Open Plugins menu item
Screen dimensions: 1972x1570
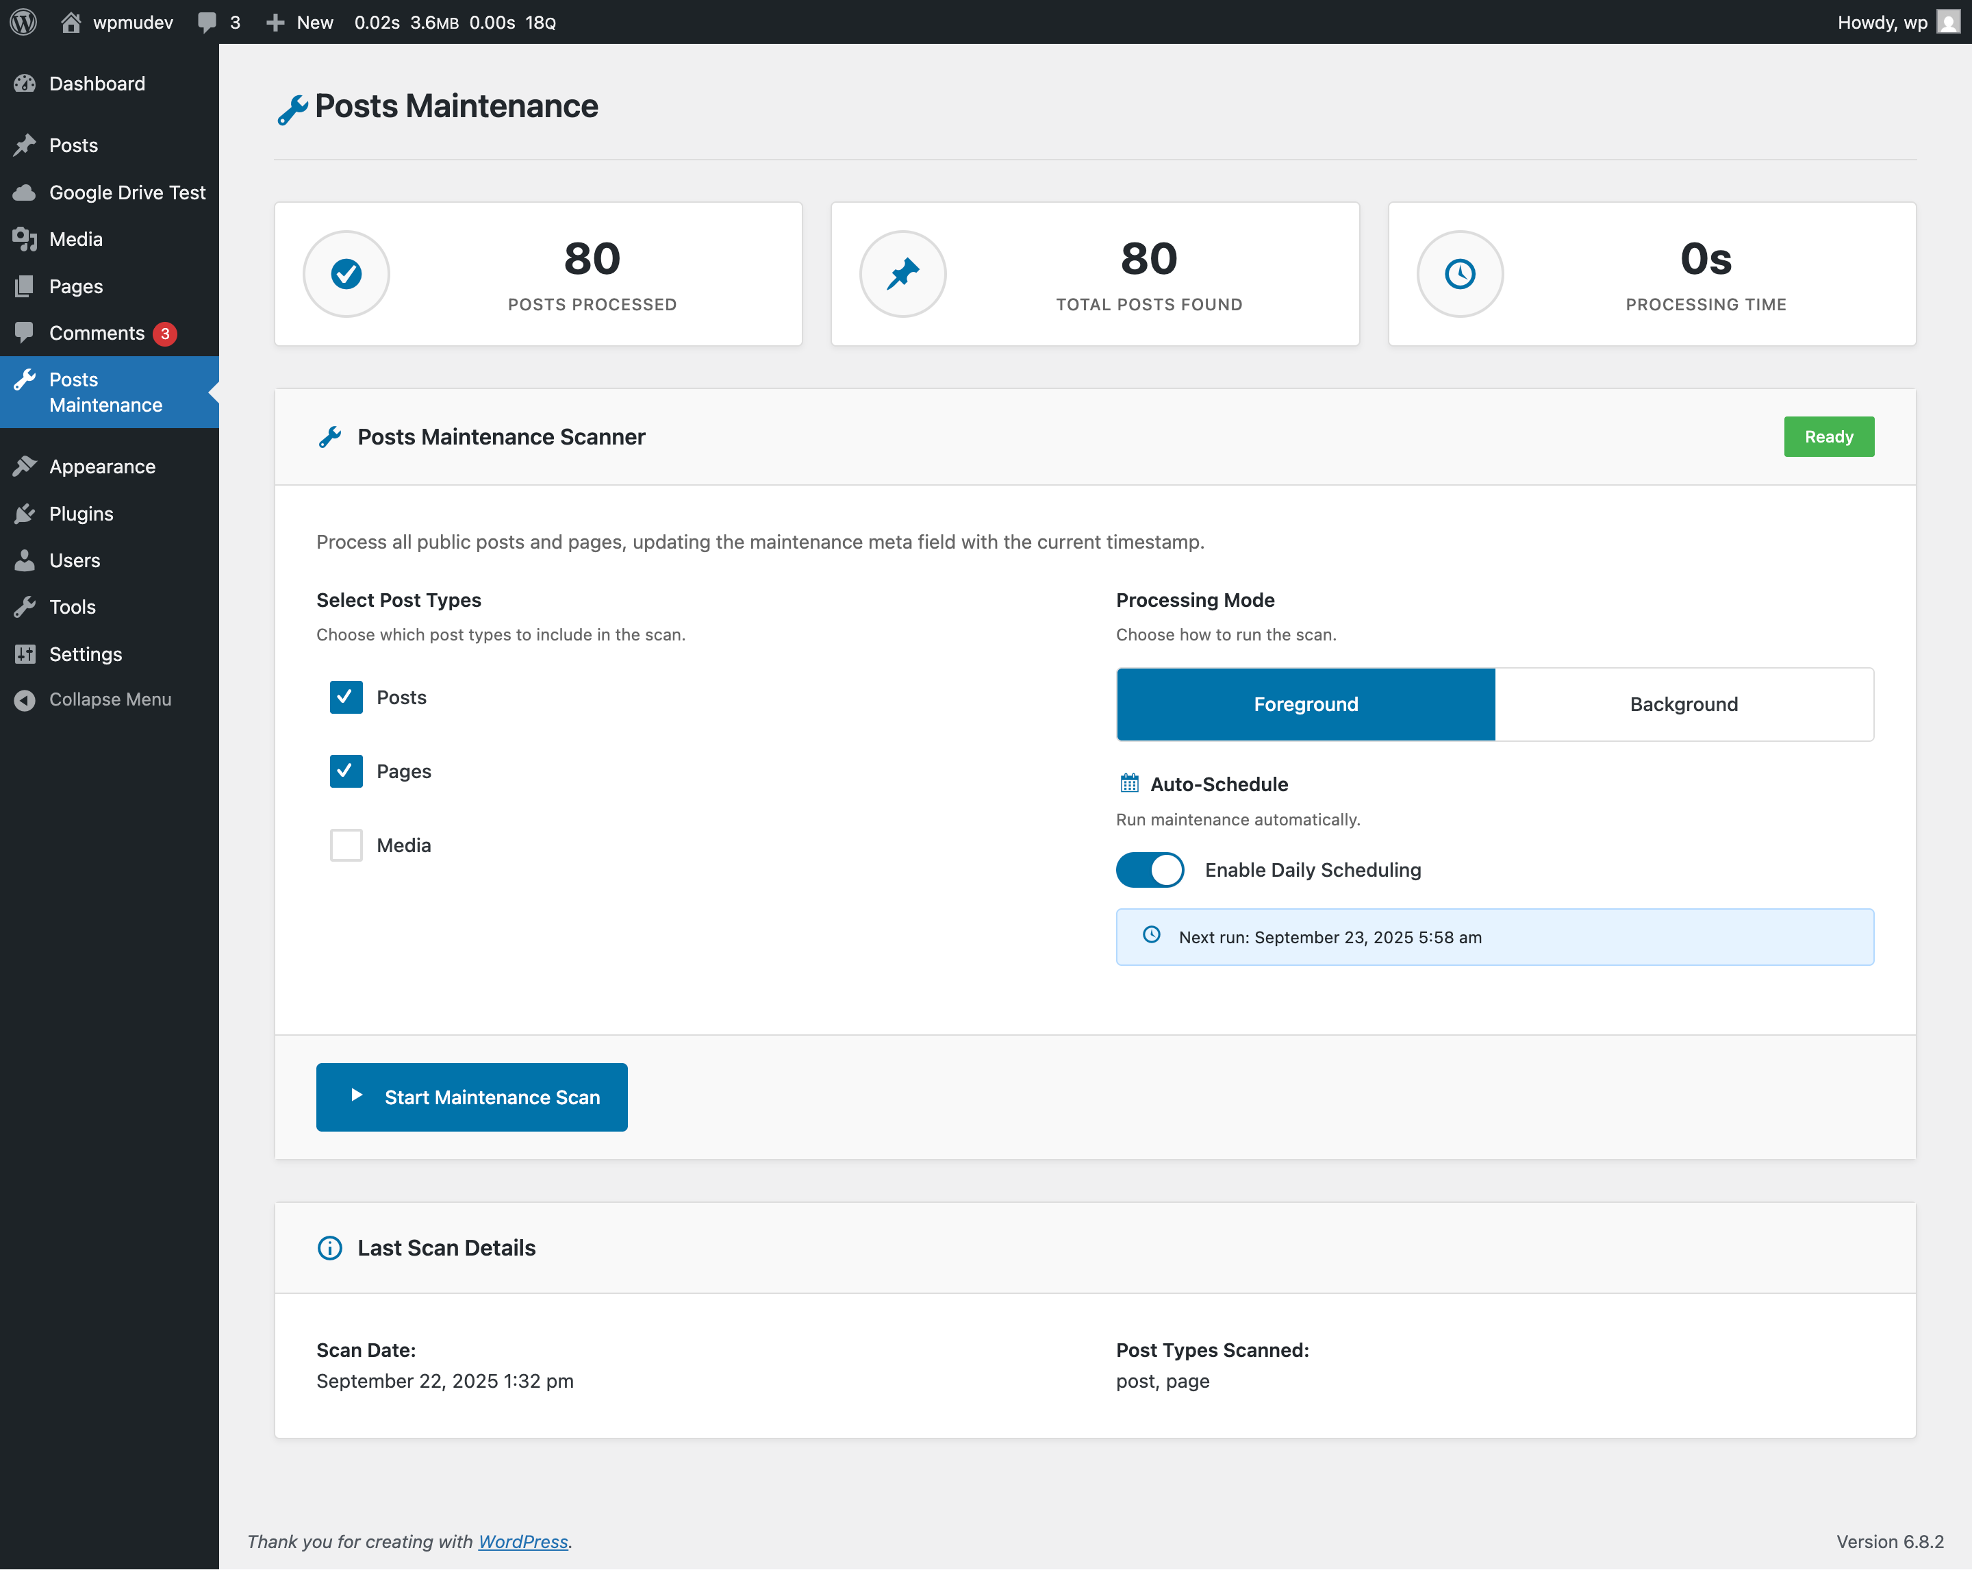coord(110,513)
